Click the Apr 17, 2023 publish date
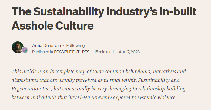Image resolution: width=211 pixels, height=110 pixels. click(x=129, y=52)
